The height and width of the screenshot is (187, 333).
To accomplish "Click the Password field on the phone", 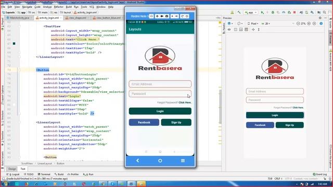I will point(160,94).
